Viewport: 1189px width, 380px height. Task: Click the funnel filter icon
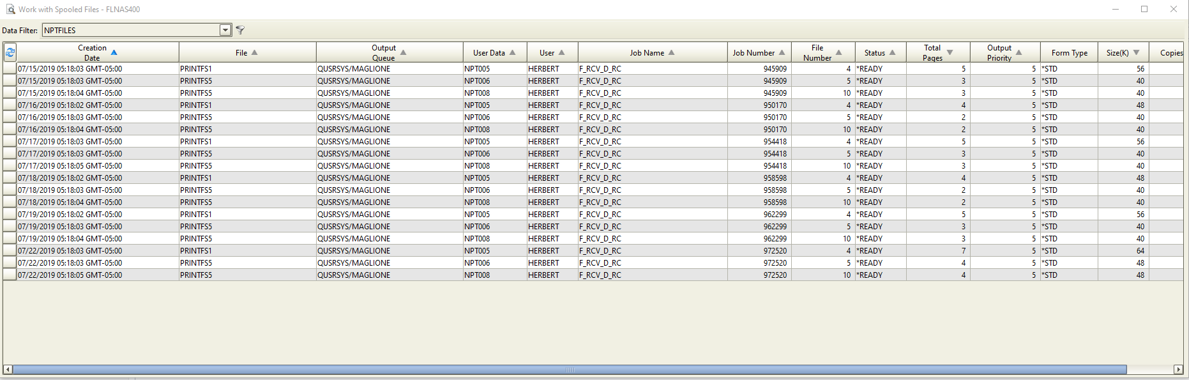[240, 30]
